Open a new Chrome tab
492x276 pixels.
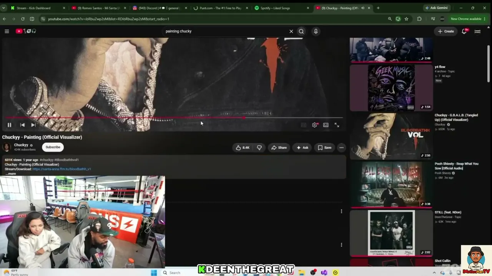tap(378, 8)
